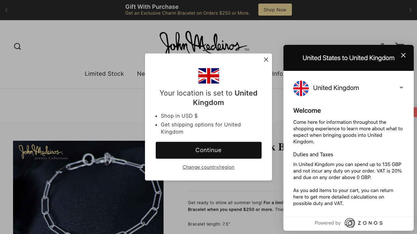Screen dimensions: 417x234
Task: Close the location popup with X
Action: point(266,59)
